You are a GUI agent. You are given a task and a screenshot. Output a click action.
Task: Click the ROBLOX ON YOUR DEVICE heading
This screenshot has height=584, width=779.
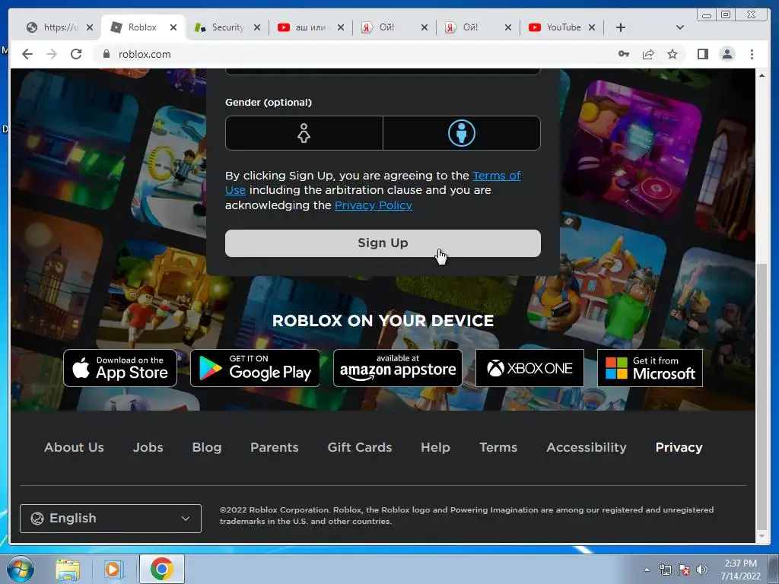point(383,321)
